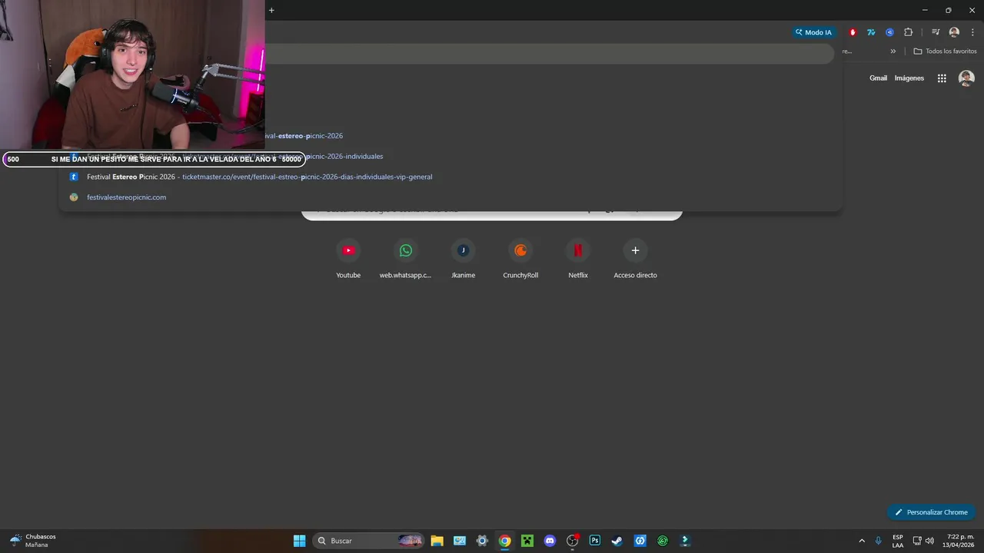This screenshot has height=553, width=984.
Task: Open the picture app icon beside File Explorer
Action: [460, 541]
